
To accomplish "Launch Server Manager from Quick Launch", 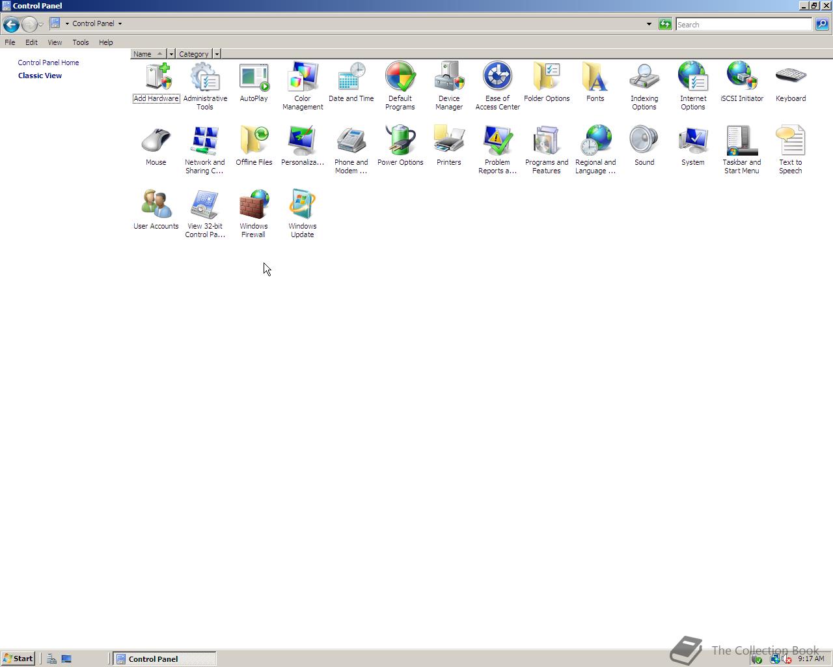I will [51, 659].
